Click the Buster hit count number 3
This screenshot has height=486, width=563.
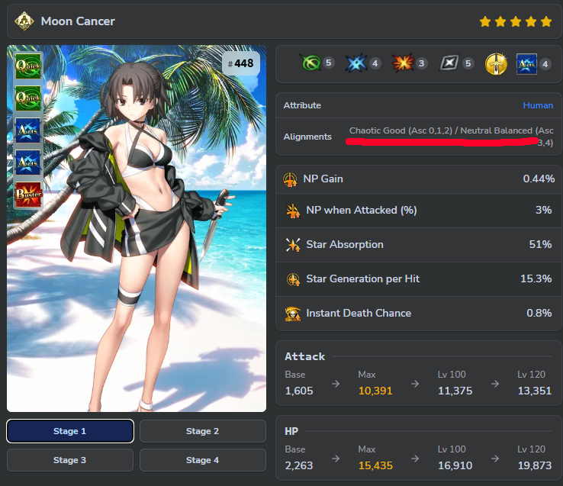(422, 64)
